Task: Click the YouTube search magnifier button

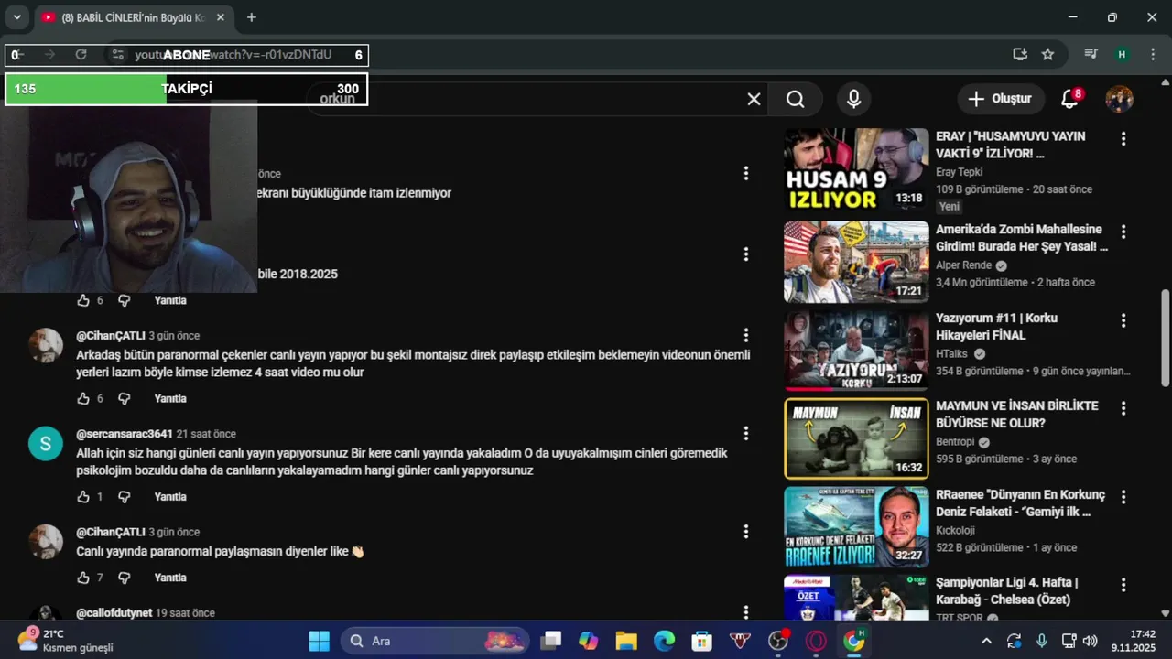Action: coord(796,99)
